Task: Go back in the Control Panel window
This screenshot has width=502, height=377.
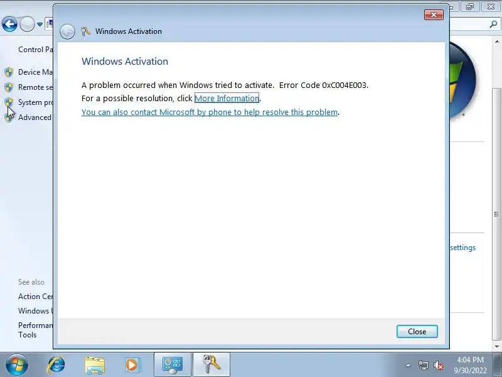Action: [x=9, y=24]
